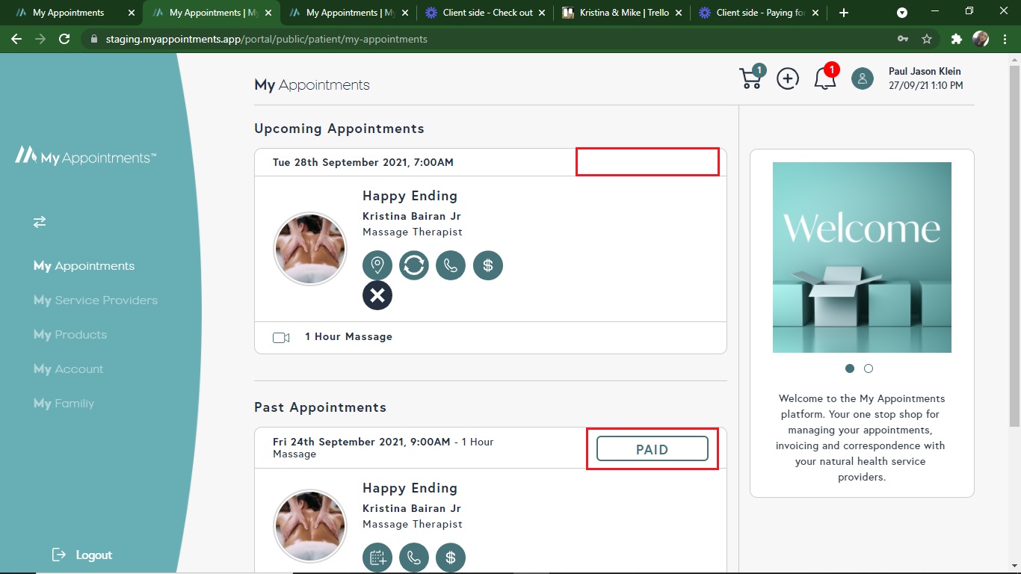
Task: Click the PAID status button
Action: coord(652,449)
